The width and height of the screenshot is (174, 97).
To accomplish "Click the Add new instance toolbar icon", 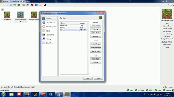I will tap(2, 5).
